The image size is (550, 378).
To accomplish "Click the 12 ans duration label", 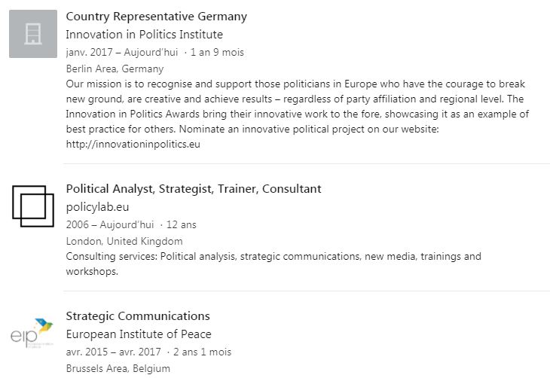I will click(x=182, y=224).
